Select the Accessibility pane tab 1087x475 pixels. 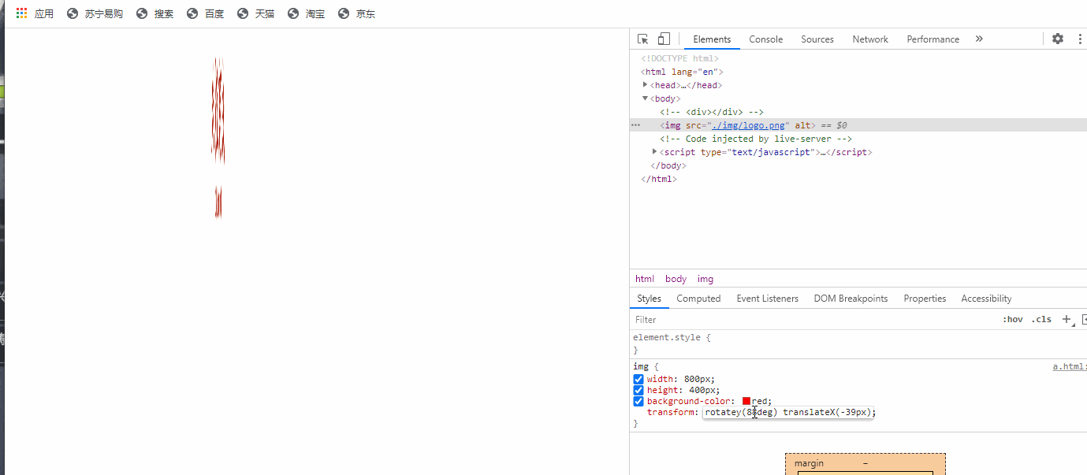tap(986, 299)
